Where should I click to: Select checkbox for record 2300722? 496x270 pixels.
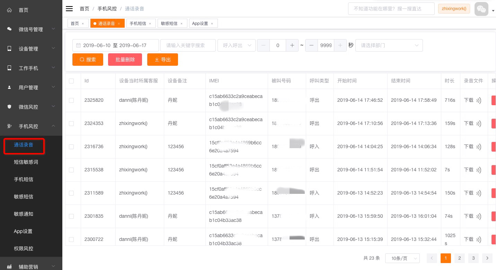coord(71,240)
